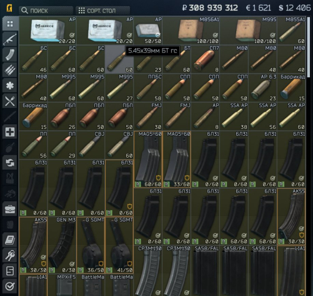Select the ammo rounds filter icon

click(10, 70)
